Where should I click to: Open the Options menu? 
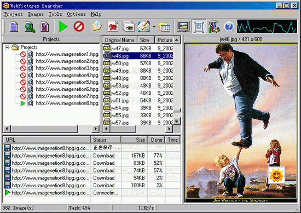tap(76, 14)
